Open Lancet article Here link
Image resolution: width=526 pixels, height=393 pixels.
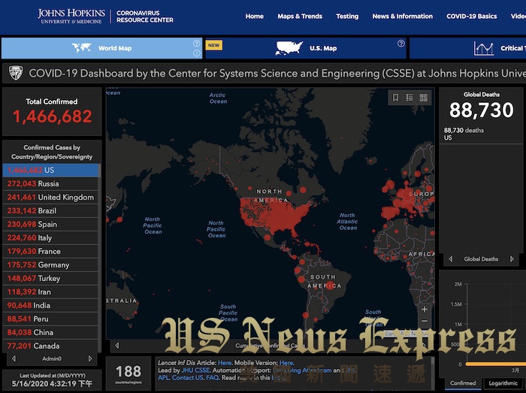225,363
